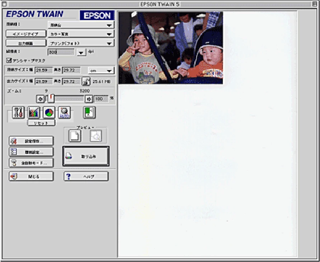
Task: Click the zoom decrease arrow button
Action: click(x=41, y=99)
